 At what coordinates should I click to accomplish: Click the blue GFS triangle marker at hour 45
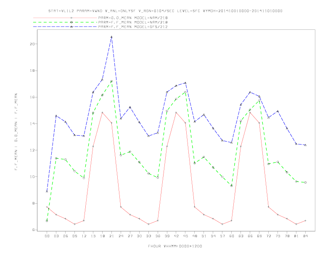[185, 83]
